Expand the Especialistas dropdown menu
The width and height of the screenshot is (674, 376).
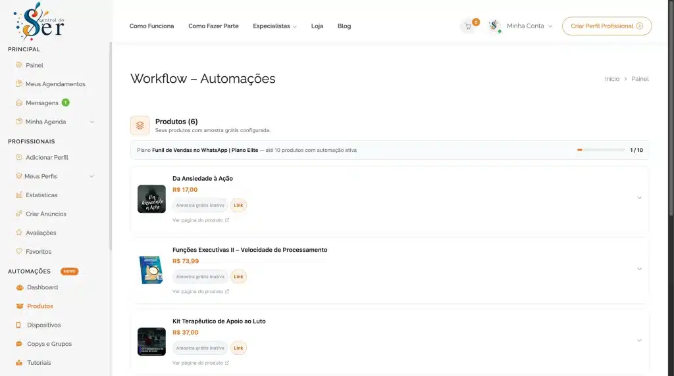pos(274,26)
